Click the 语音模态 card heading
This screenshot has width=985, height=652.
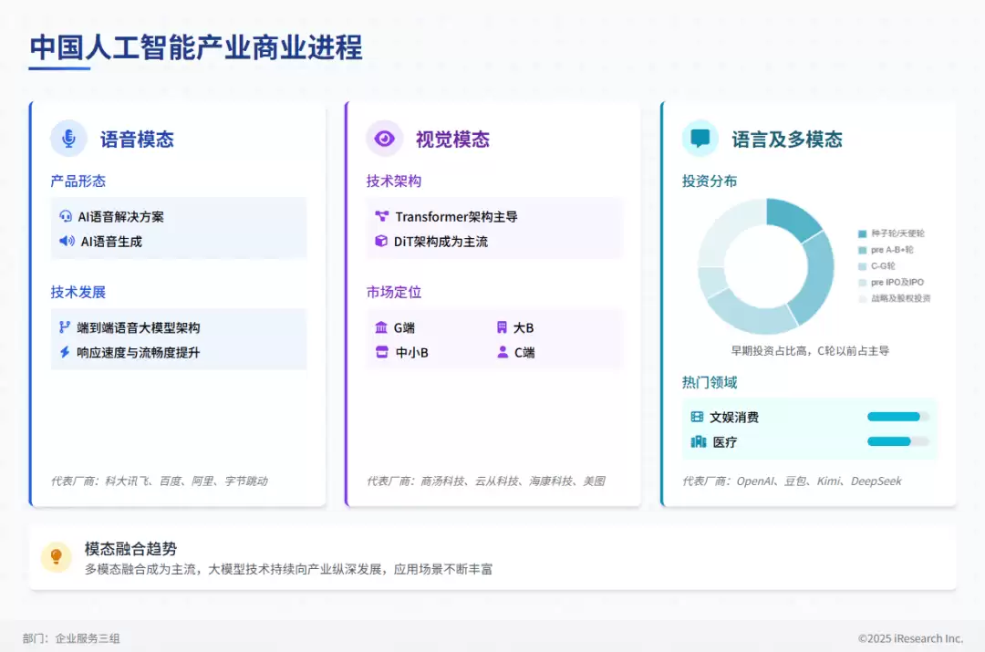[x=137, y=140]
